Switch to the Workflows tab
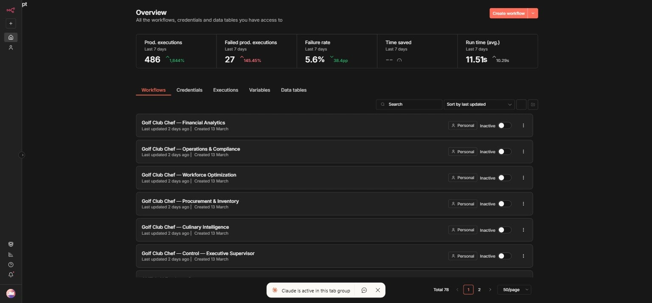Image resolution: width=652 pixels, height=303 pixels. pyautogui.click(x=153, y=90)
